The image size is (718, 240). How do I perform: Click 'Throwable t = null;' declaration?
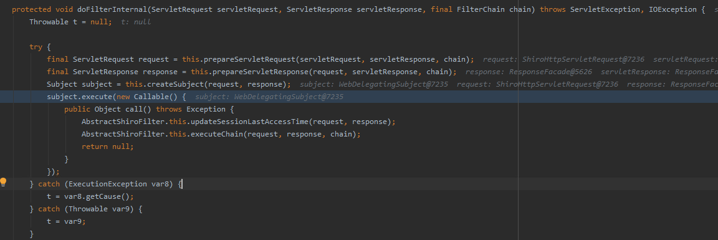pyautogui.click(x=70, y=22)
